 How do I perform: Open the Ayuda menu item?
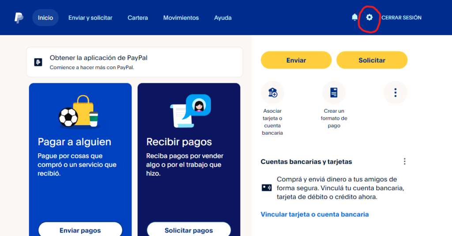click(x=223, y=18)
